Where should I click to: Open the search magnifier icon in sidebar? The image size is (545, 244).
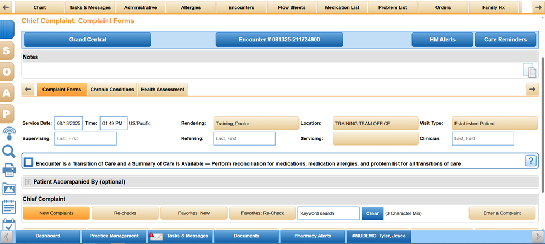[x=8, y=151]
